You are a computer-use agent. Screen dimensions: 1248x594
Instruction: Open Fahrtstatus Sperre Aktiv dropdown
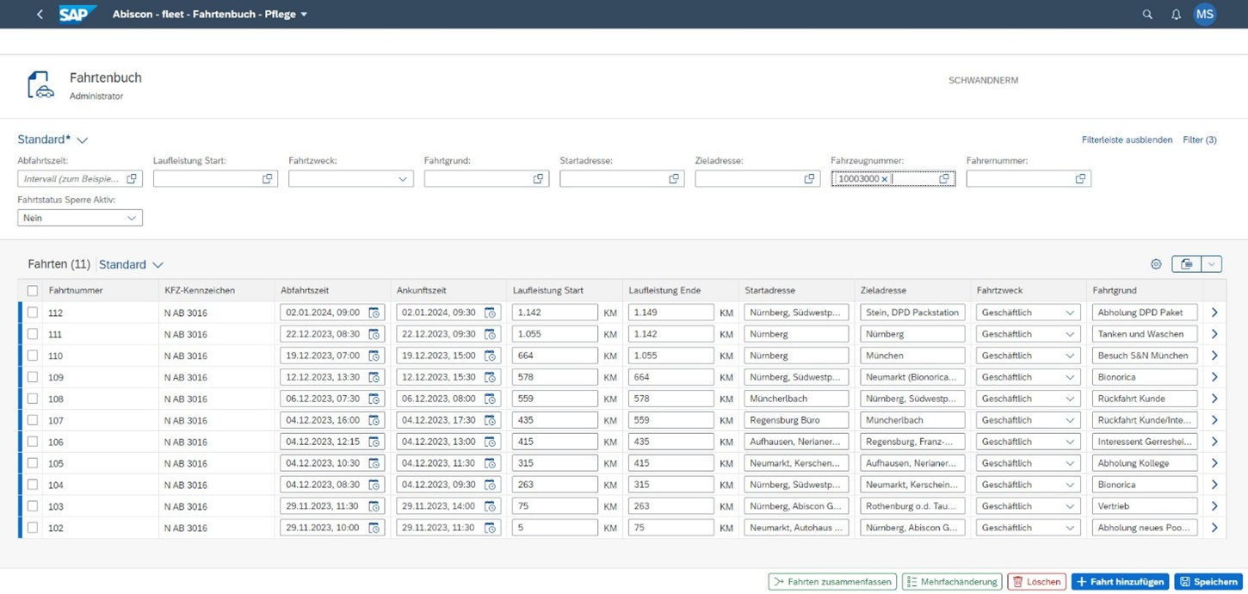[132, 218]
